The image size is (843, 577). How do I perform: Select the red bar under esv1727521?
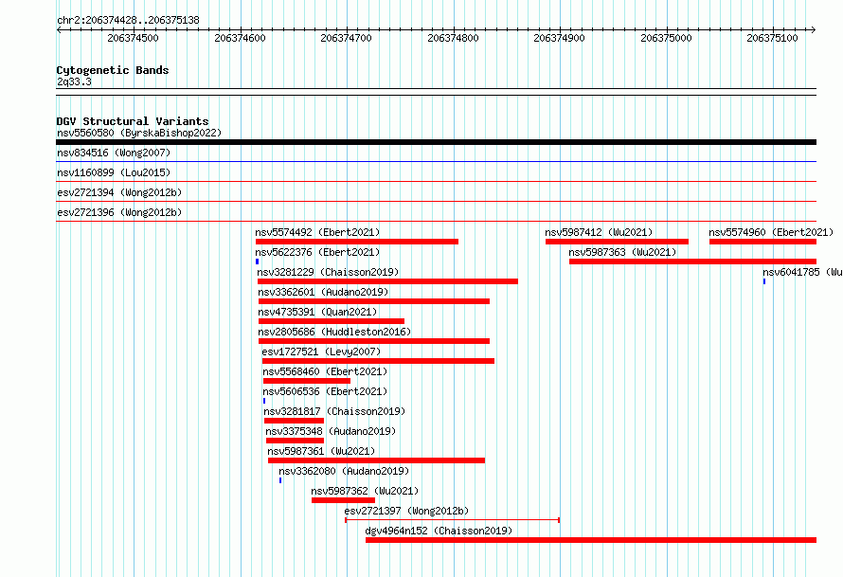378,361
